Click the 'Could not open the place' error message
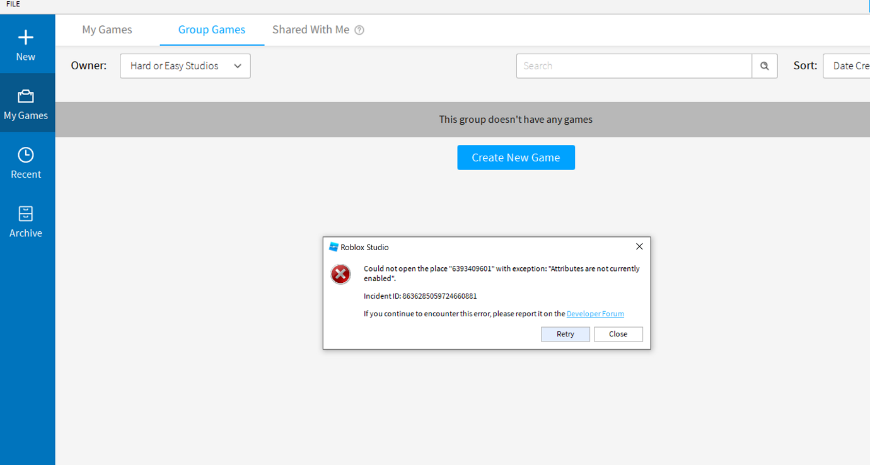 click(x=502, y=273)
